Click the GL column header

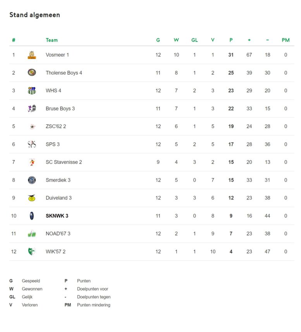point(194,40)
